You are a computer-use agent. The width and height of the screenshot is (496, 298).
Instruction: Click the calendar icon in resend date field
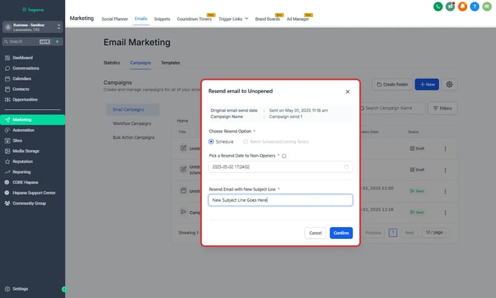(346, 167)
